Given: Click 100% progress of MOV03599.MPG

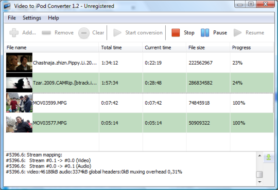Looking at the screenshot, I should tap(239, 103).
